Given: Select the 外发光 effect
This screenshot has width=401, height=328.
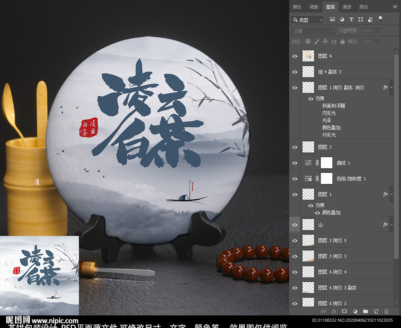Looking at the screenshot, I should (329, 135).
